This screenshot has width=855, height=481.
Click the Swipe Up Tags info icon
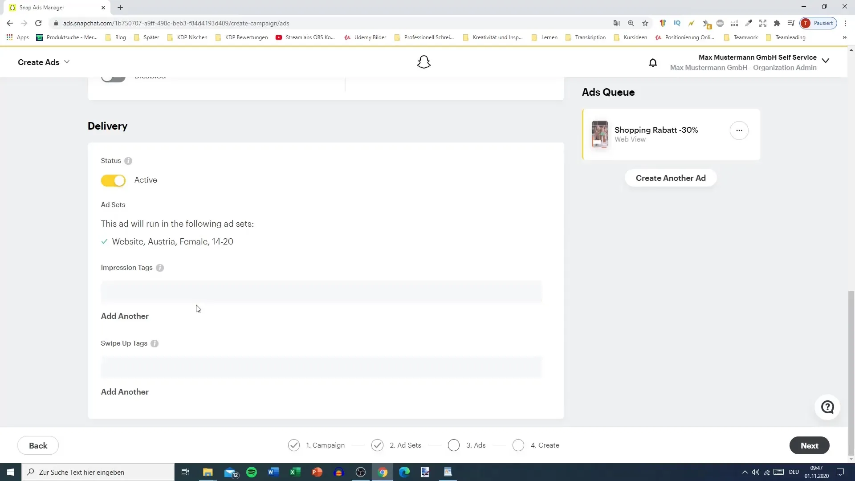point(155,343)
